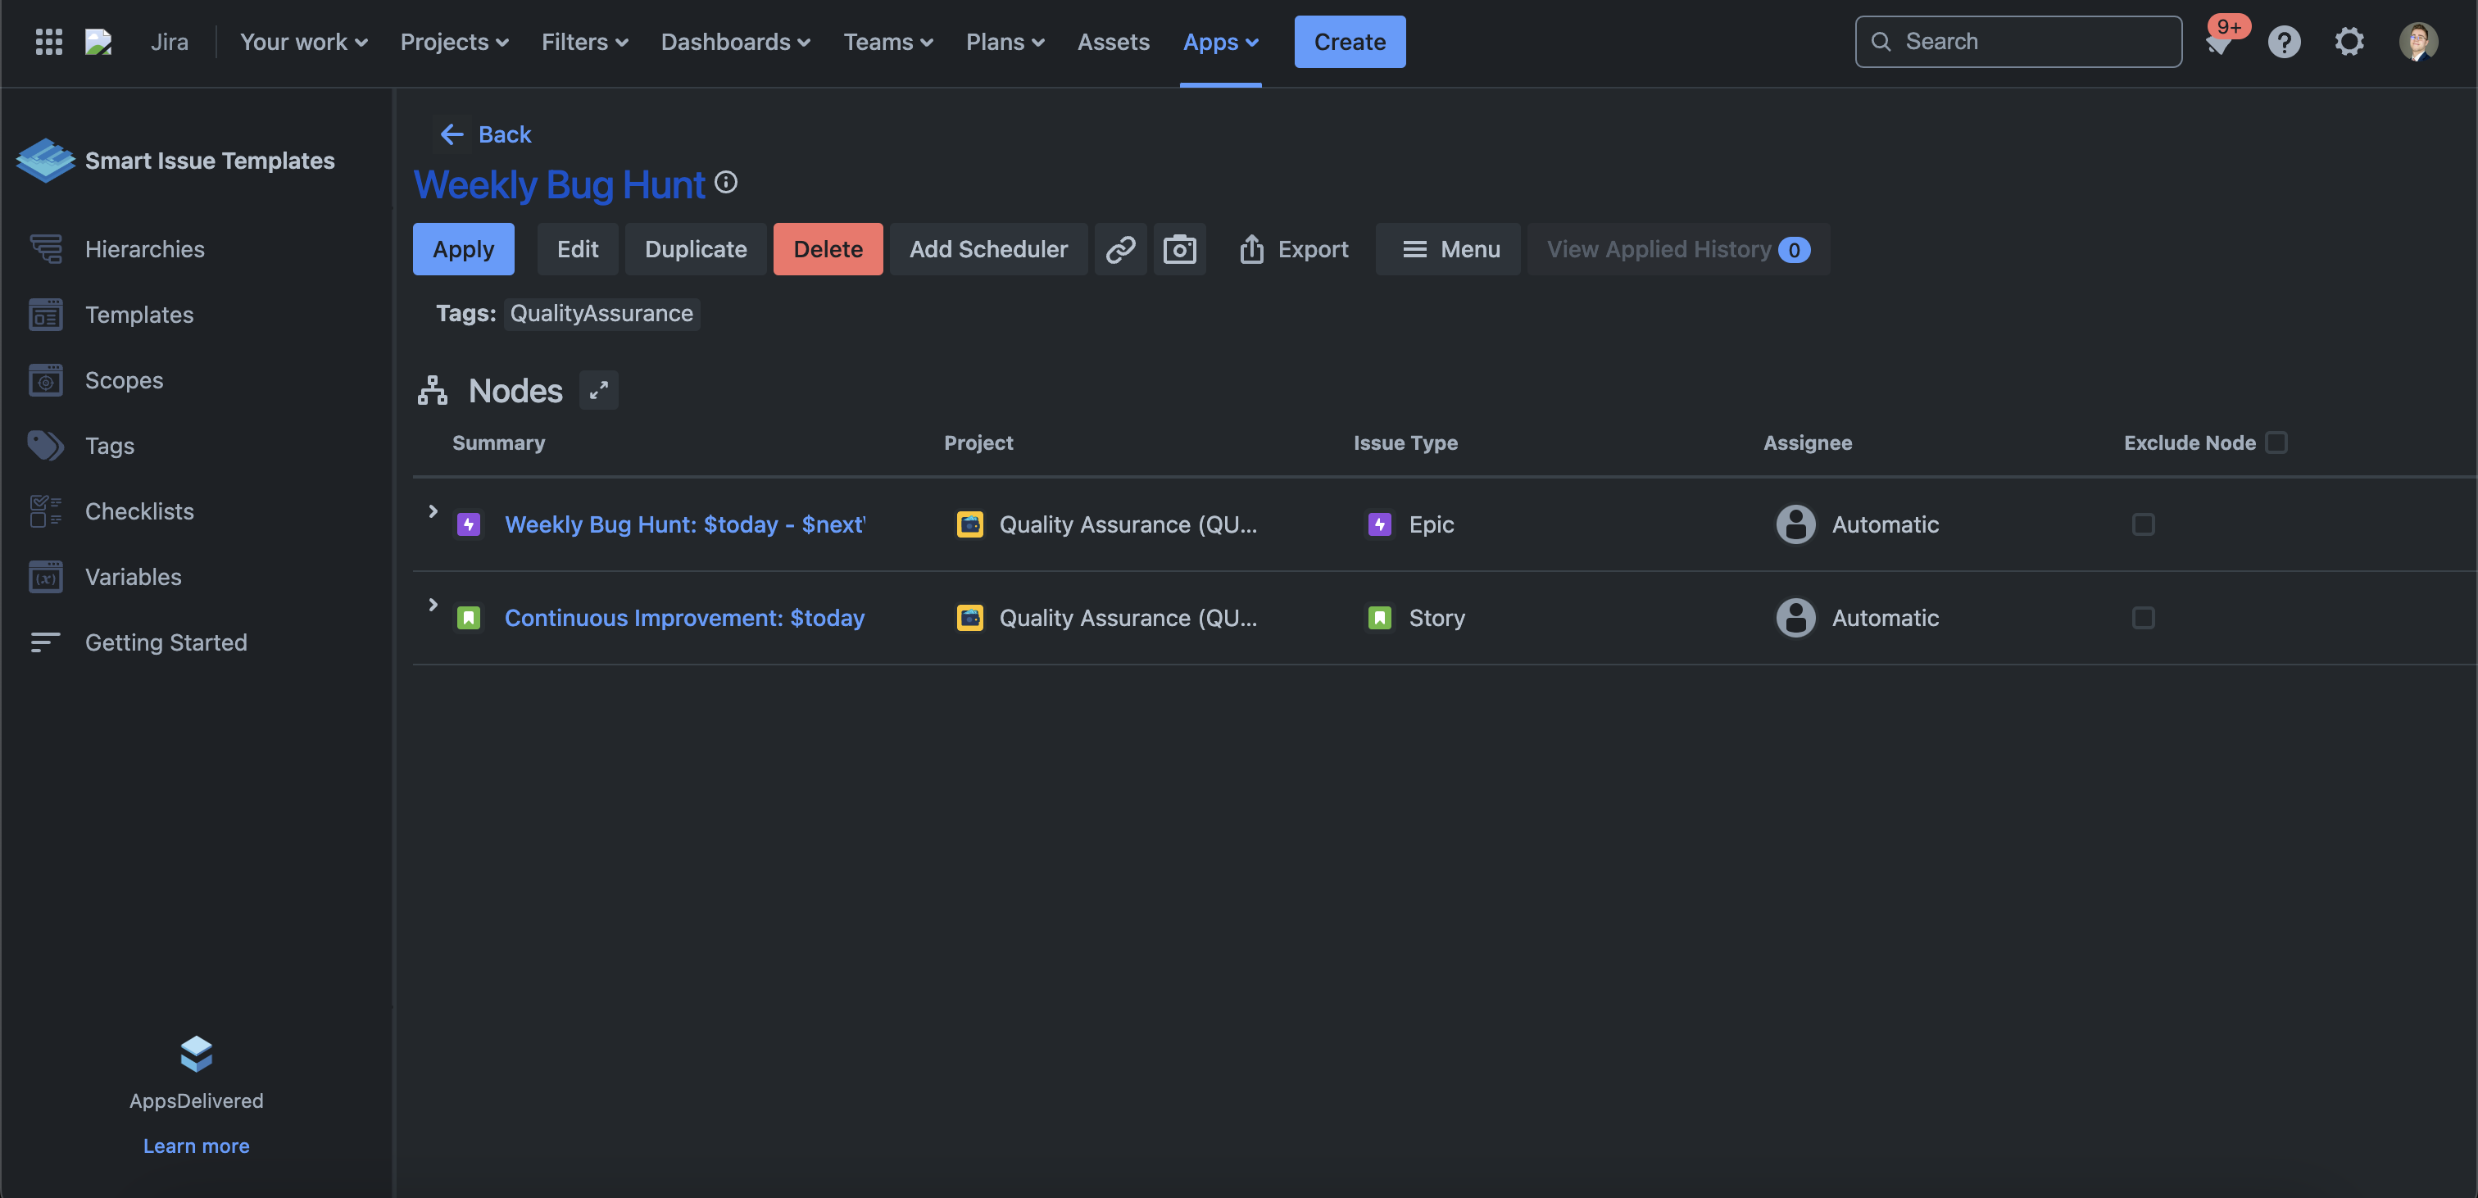The image size is (2478, 1198).
Task: Click the camera snapshot icon button
Action: (x=1179, y=249)
